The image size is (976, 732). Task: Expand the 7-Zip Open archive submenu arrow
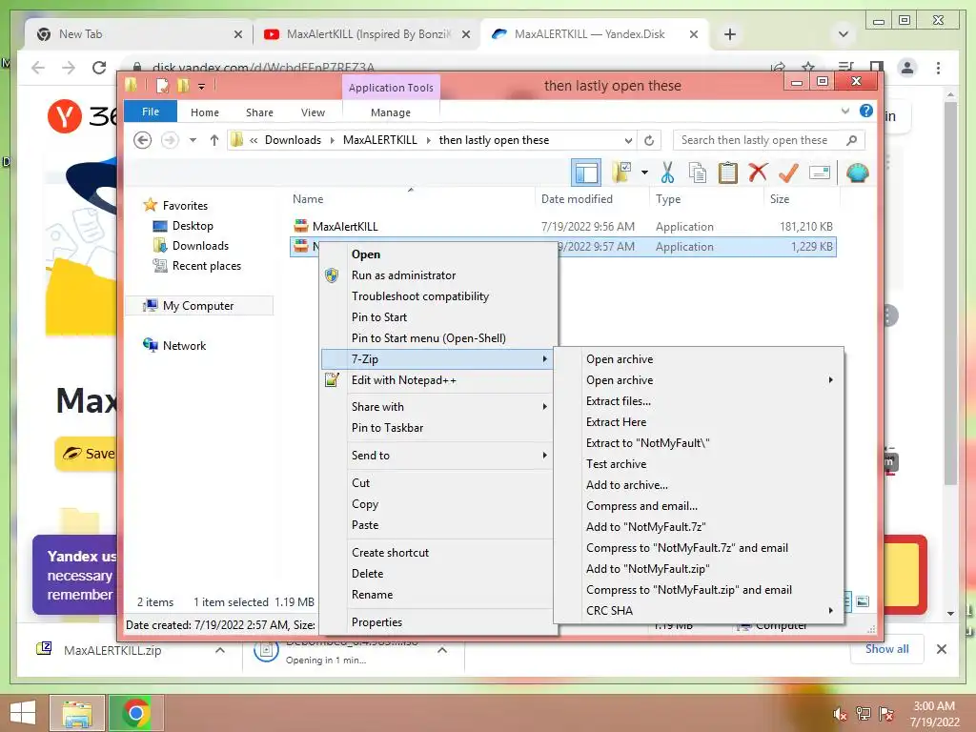[x=830, y=379]
